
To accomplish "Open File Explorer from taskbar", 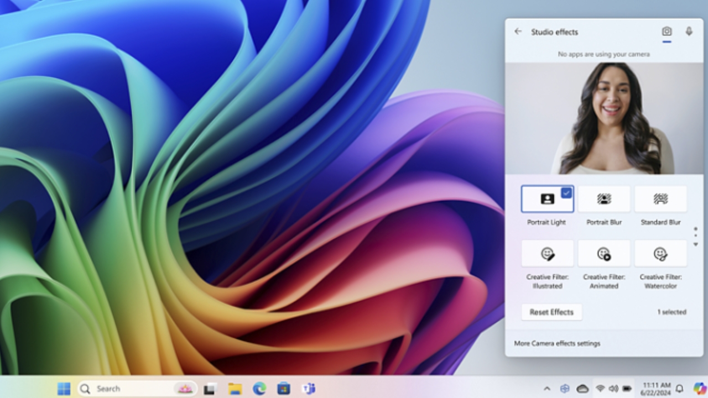I will pos(236,389).
